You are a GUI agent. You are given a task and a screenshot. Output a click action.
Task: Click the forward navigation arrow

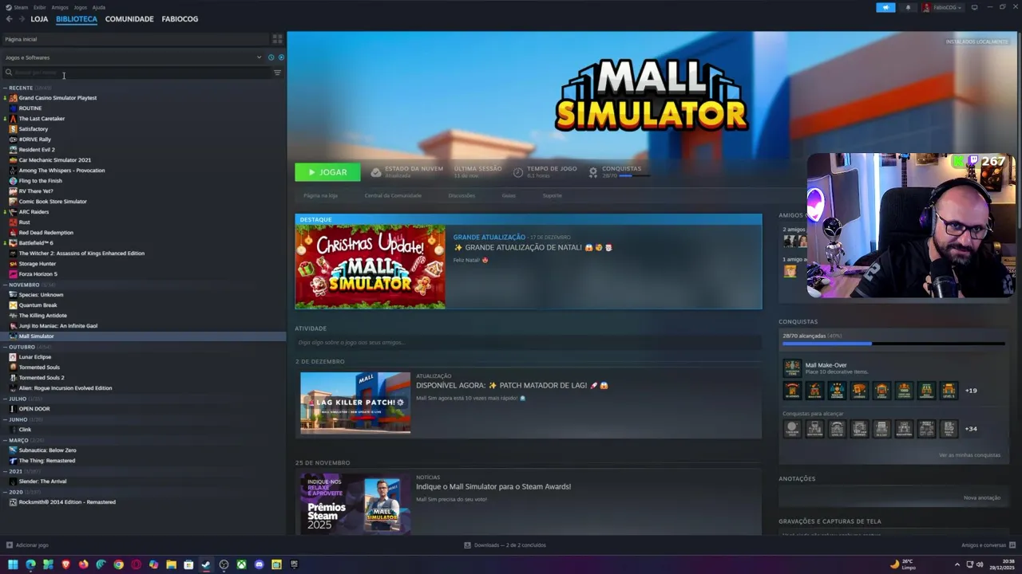coord(22,18)
